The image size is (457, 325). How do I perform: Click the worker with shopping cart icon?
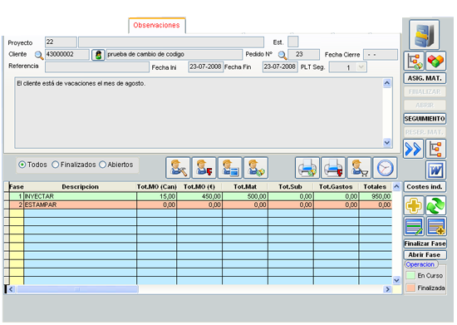tap(359, 168)
